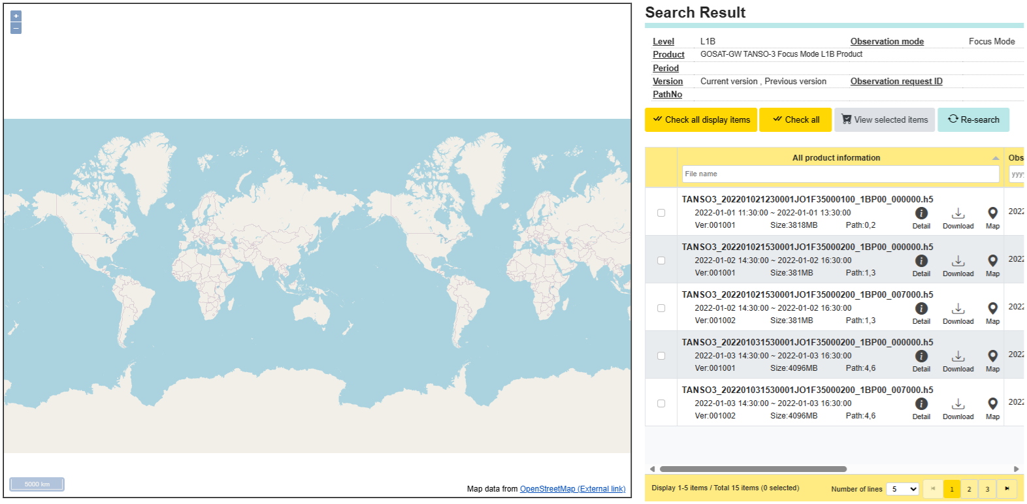
Task: Open the Number of lines dropdown
Action: 903,489
